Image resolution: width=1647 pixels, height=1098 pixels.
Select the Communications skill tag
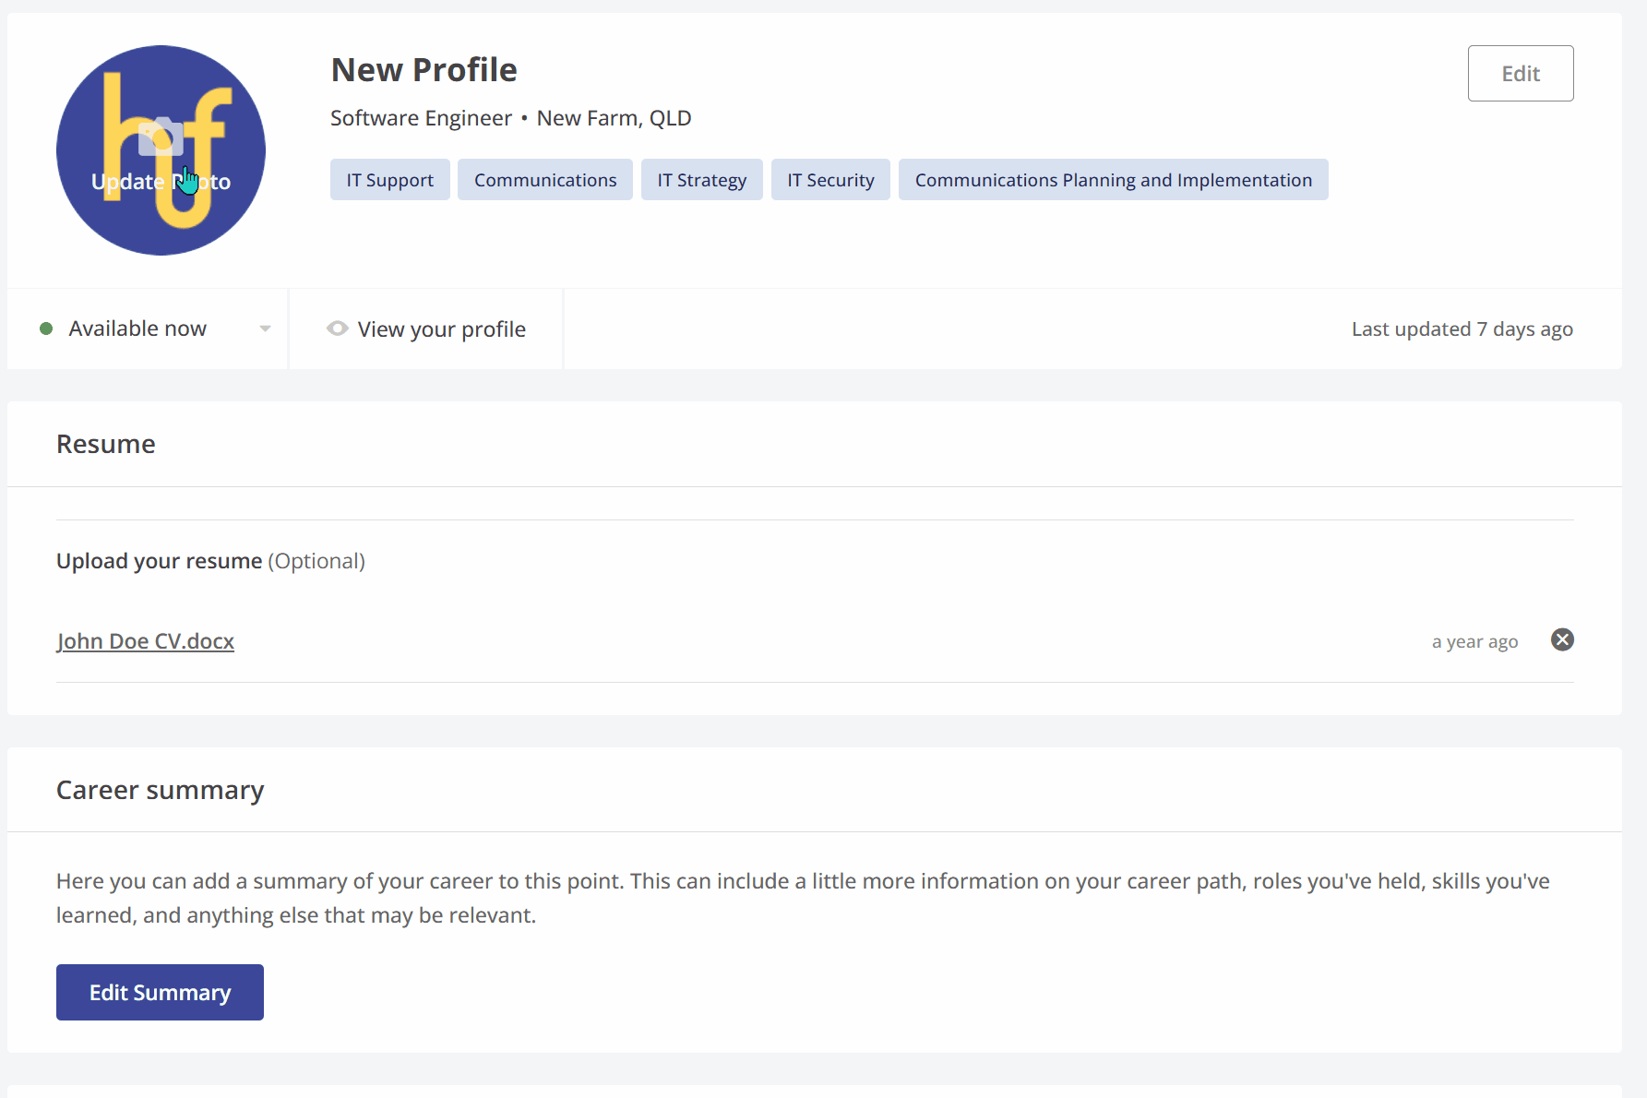point(544,180)
